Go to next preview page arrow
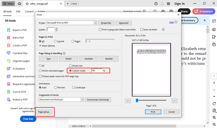 pyautogui.click(x=174, y=101)
